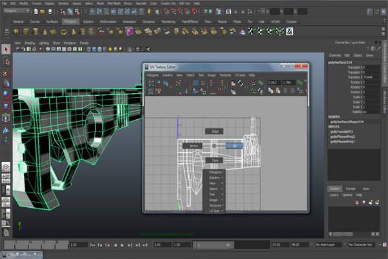Click the new scene icon in status line
The width and height of the screenshot is (388, 259).
[x=36, y=11]
